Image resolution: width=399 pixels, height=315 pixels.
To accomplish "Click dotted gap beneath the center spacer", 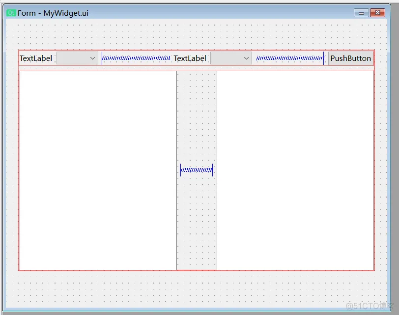I will click(x=197, y=221).
